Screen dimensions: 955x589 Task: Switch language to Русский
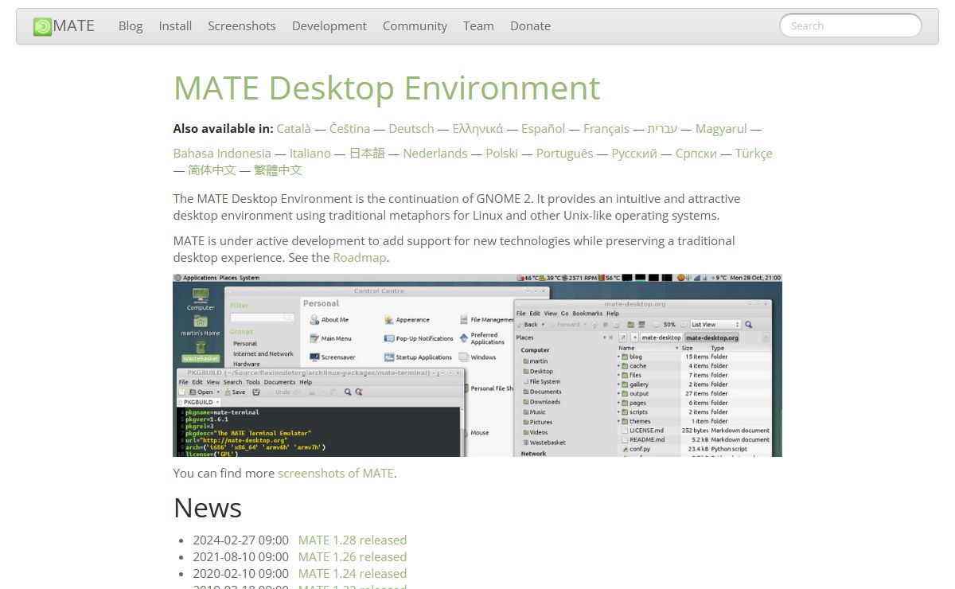point(634,153)
